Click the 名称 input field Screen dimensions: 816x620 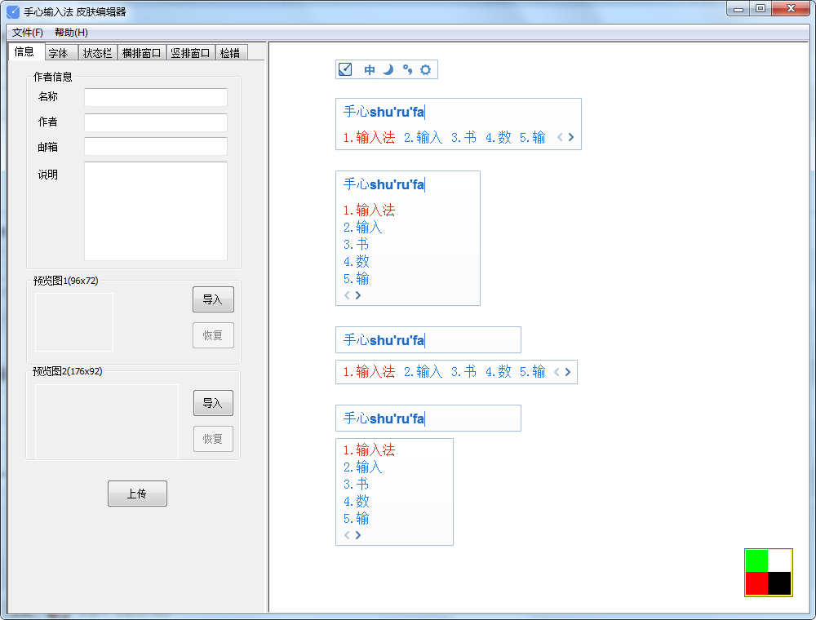156,97
